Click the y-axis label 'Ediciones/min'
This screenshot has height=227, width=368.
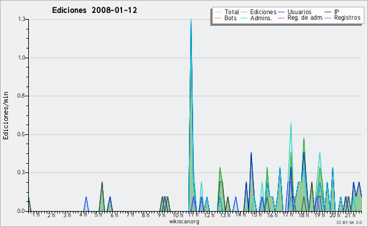point(6,115)
